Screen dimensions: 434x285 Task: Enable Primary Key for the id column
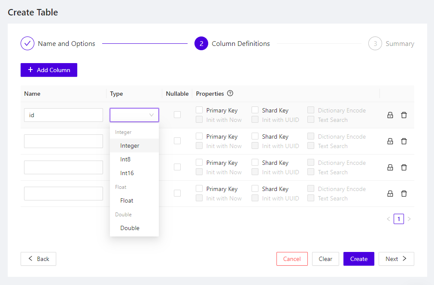199,110
